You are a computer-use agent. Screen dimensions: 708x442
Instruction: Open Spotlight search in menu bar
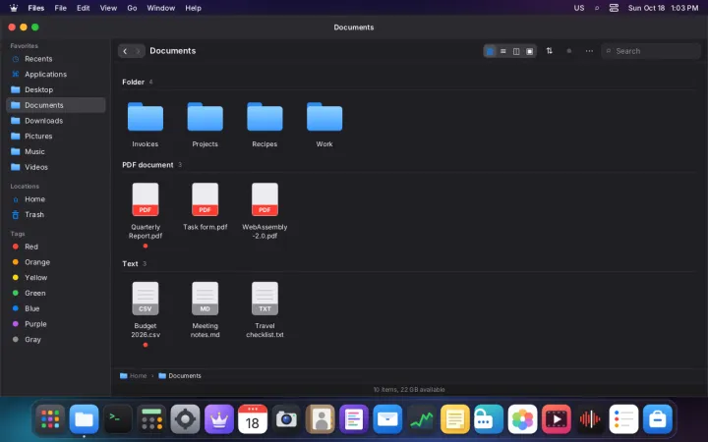point(597,8)
